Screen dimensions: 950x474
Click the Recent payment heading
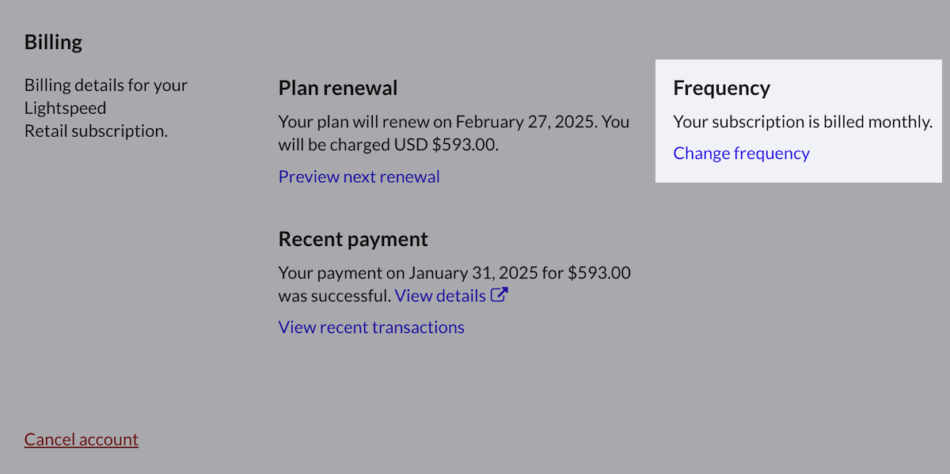(353, 239)
